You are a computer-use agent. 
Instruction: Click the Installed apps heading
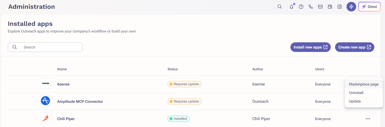coord(30,24)
